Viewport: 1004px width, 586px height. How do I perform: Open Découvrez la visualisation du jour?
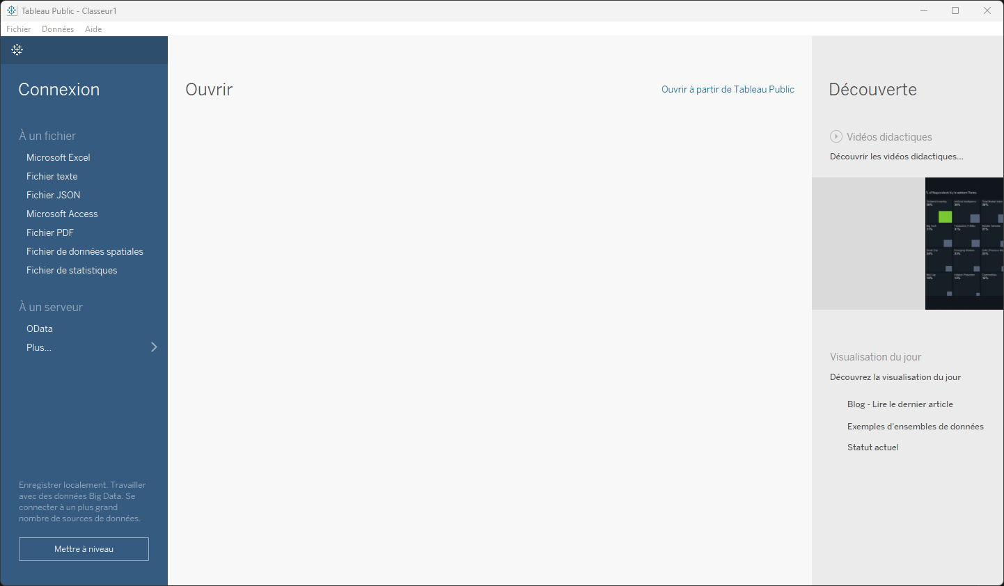click(895, 377)
